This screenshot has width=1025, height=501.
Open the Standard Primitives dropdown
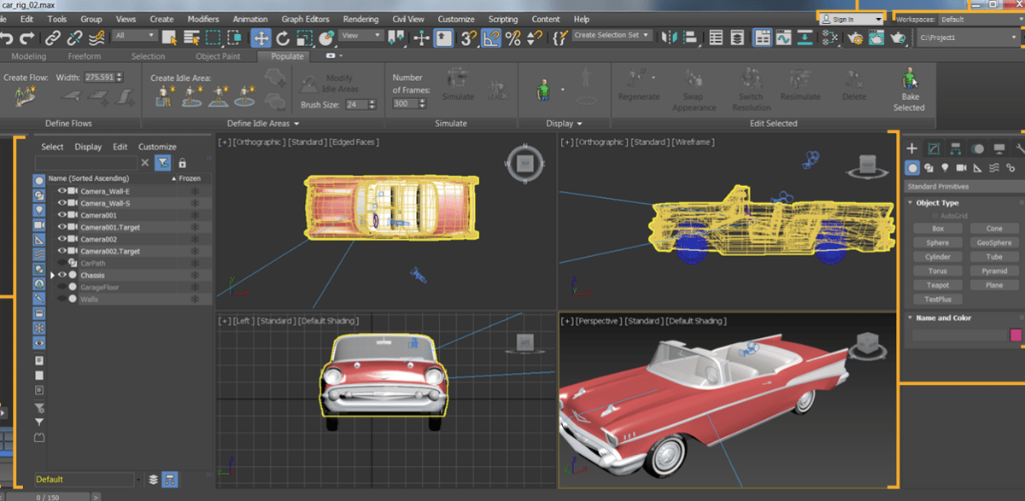click(x=963, y=186)
